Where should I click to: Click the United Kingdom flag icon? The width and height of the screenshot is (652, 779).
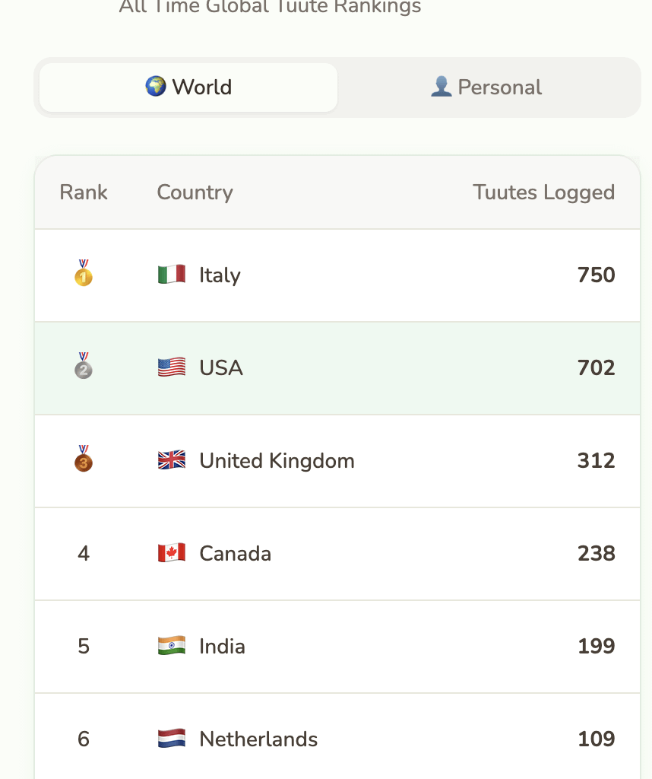coord(171,460)
